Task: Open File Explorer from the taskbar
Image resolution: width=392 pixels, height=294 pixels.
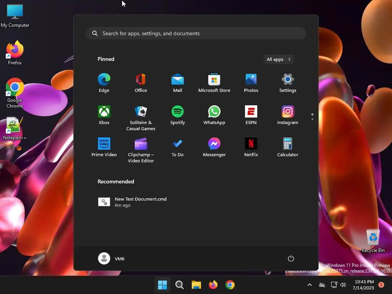Action: click(196, 285)
